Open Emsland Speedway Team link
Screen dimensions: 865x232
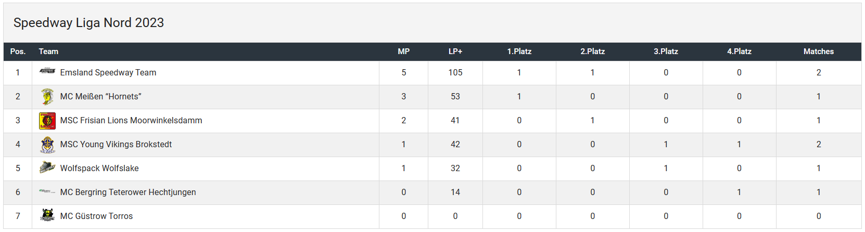108,73
